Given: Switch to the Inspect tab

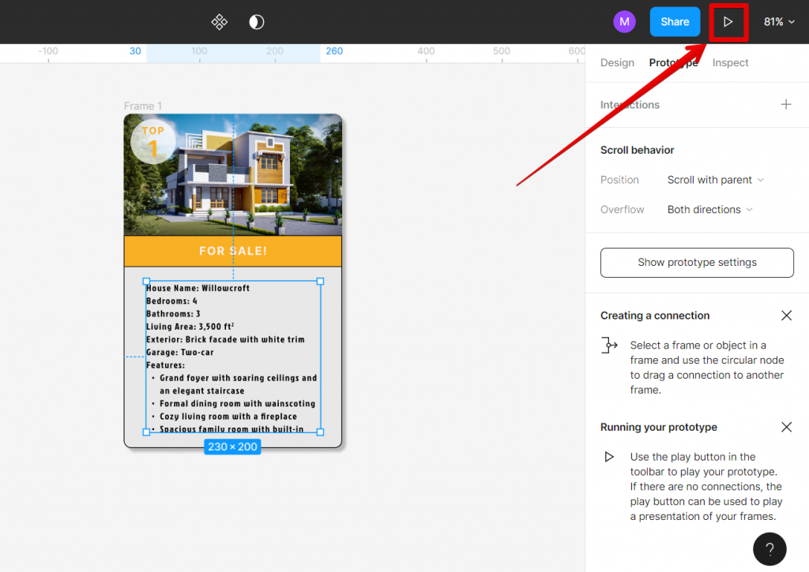Looking at the screenshot, I should [729, 62].
